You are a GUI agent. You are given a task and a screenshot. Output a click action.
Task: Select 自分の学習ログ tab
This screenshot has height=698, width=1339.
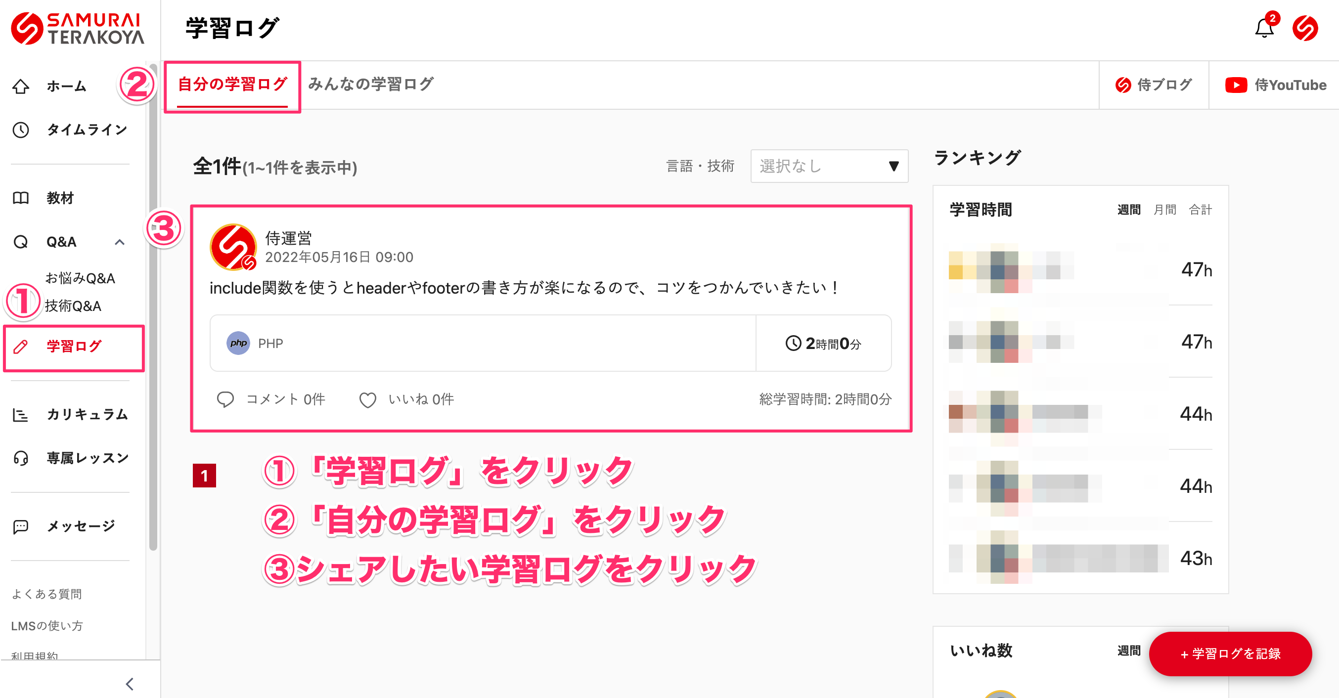point(232,84)
